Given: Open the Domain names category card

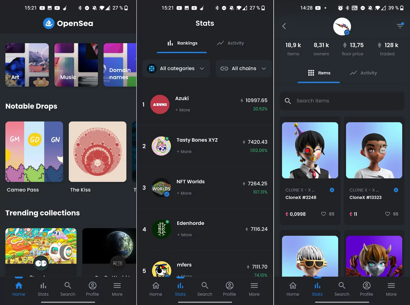Looking at the screenshot, I should (120, 65).
